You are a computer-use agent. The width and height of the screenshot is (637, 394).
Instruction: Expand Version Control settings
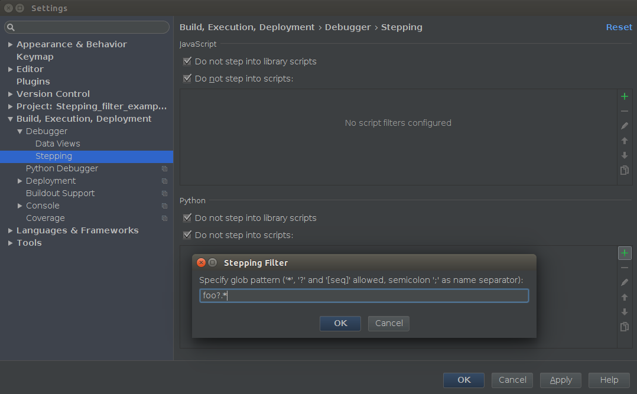click(x=10, y=94)
